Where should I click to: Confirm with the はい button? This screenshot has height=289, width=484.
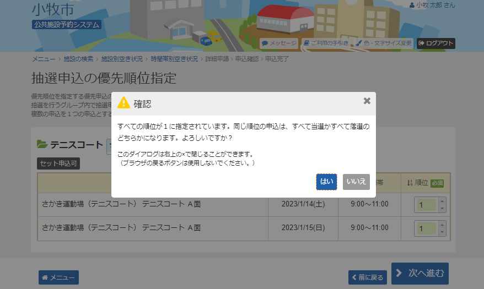pos(326,182)
